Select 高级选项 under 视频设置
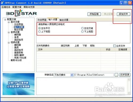133x102 pixels. (x=19, y=50)
